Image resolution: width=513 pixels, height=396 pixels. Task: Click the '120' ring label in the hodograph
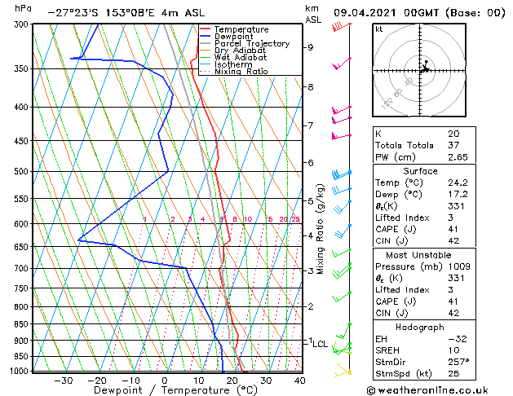(387, 103)
